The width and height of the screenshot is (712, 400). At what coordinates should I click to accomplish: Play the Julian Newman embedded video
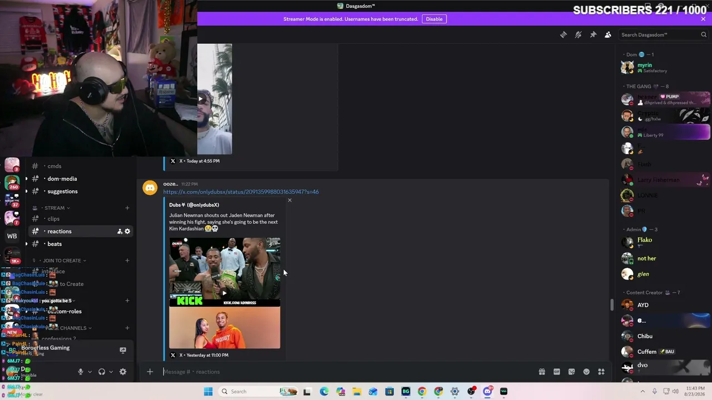(x=225, y=293)
